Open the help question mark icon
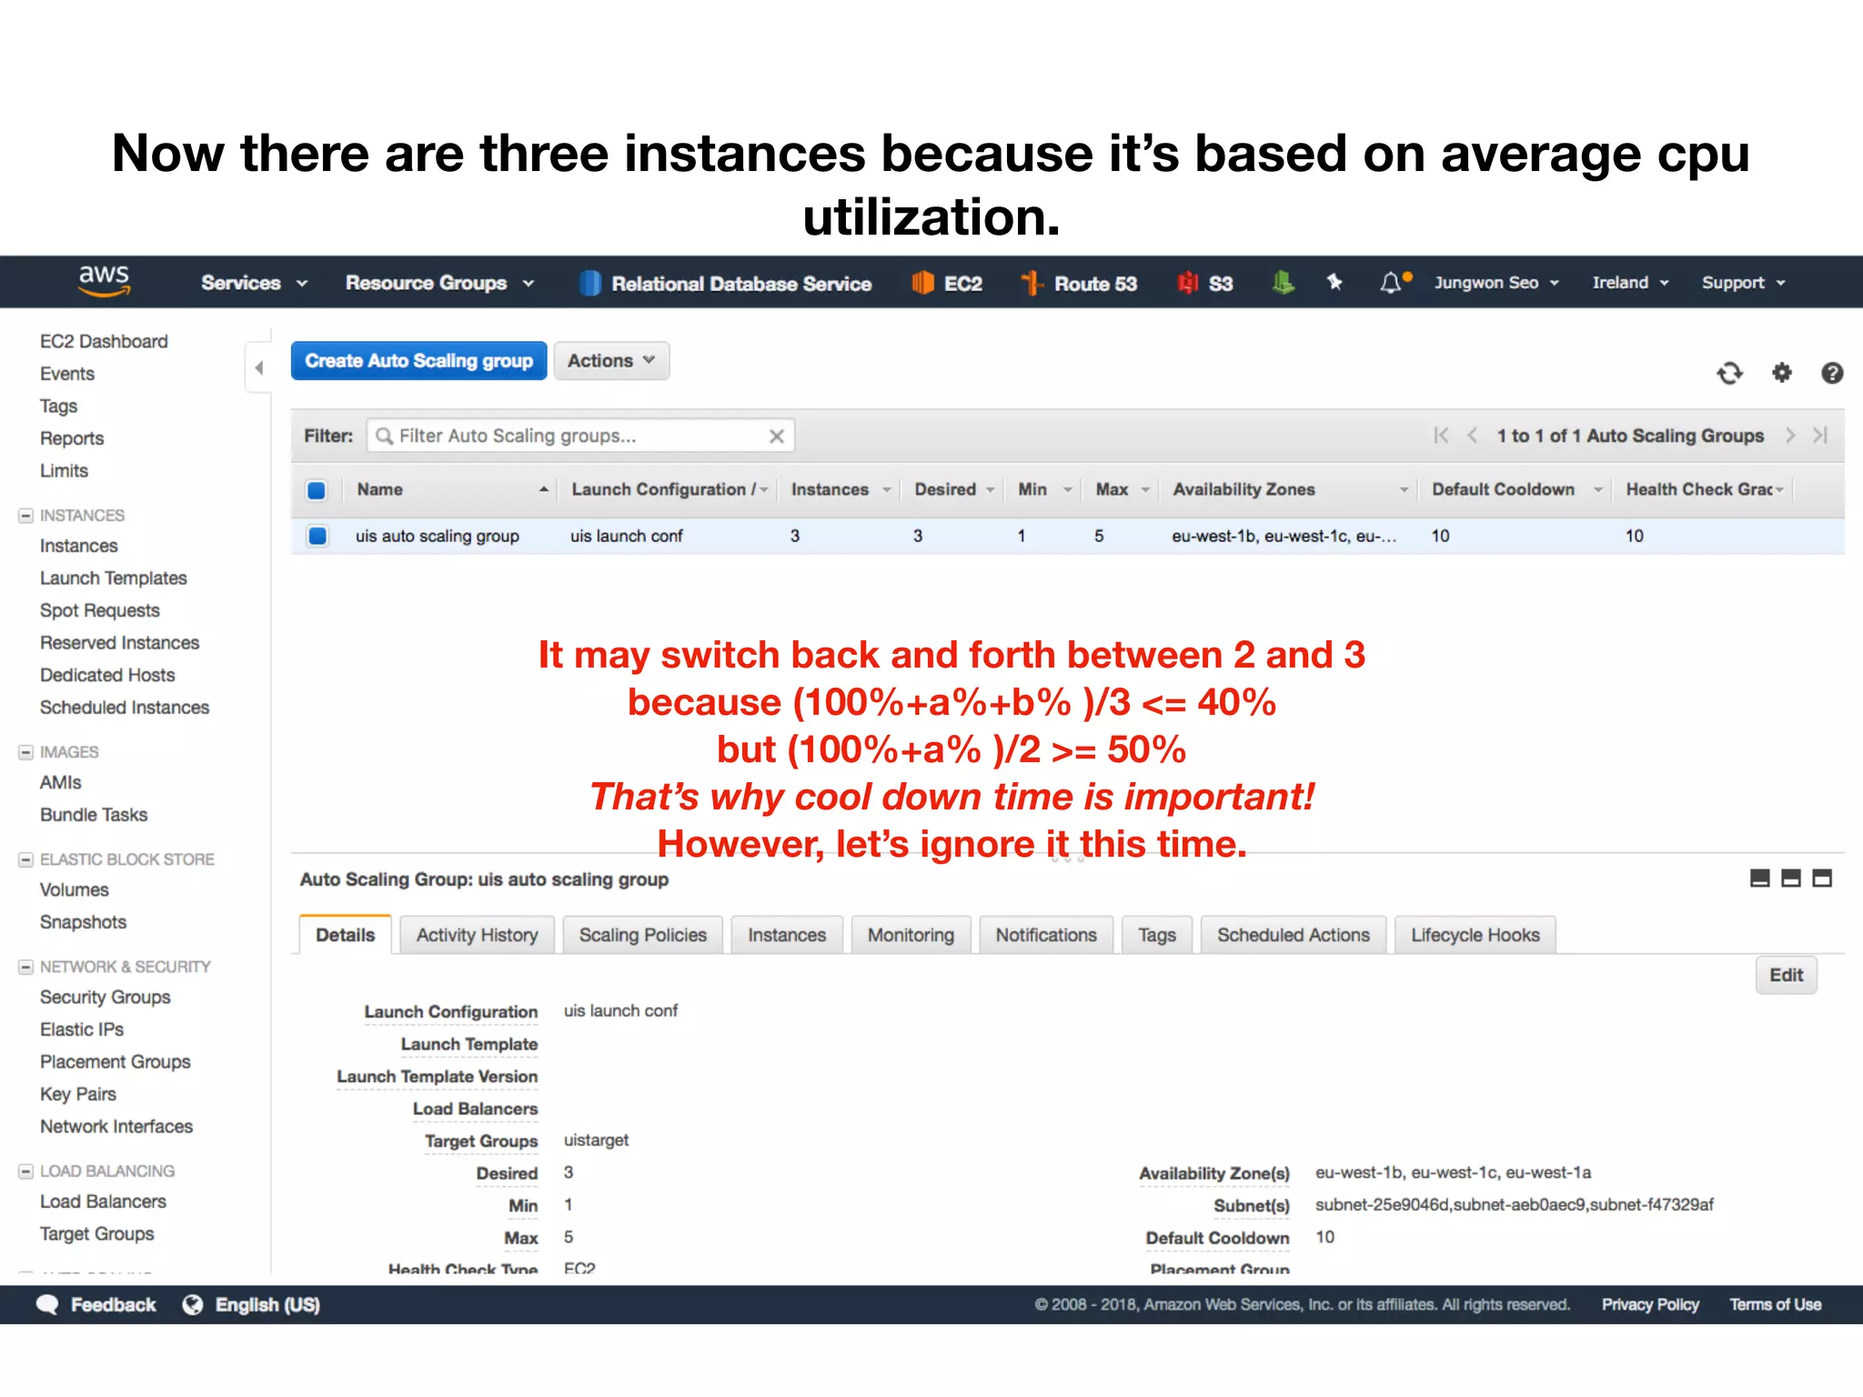 1832,373
